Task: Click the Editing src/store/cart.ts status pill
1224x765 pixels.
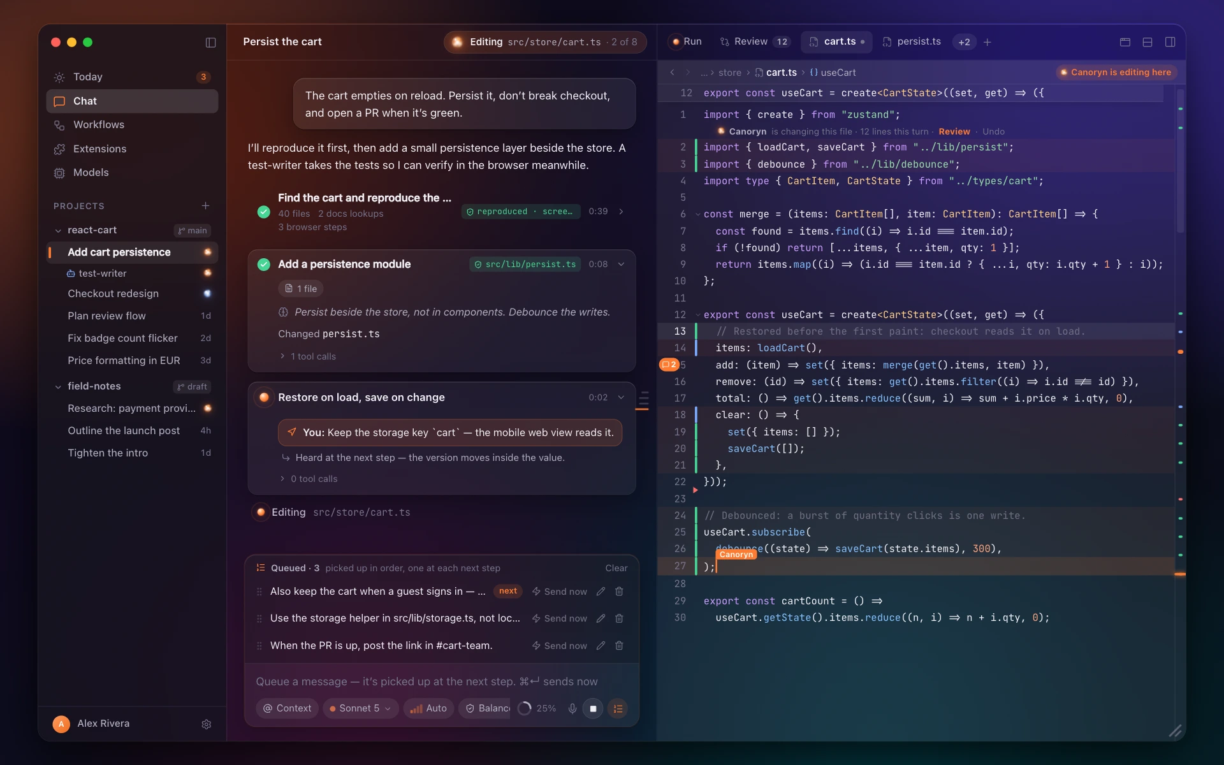Action: coord(545,42)
